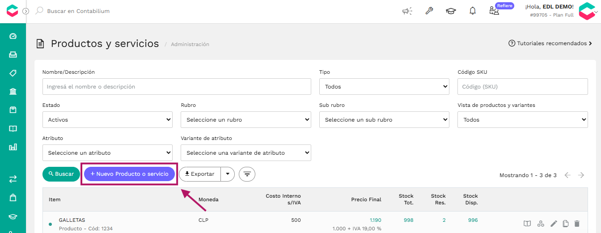The image size is (601, 233).
Task: Click the 996 available stock value
Action: [x=473, y=220]
